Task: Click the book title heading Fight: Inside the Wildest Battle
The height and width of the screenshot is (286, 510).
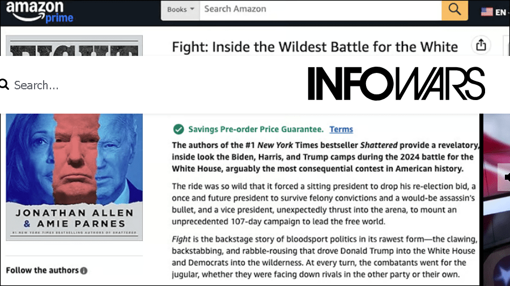Action: coord(314,46)
